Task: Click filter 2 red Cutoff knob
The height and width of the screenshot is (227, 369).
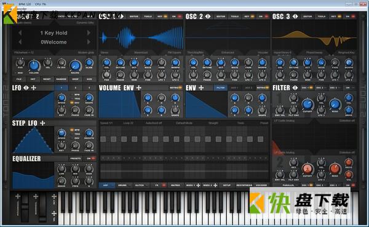Action: (307, 169)
